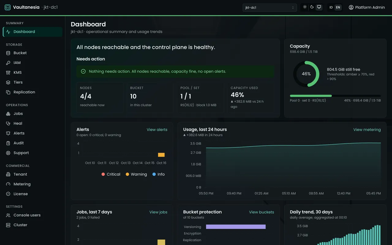
Task: Click the Metering gauge icon
Action: coord(8,184)
